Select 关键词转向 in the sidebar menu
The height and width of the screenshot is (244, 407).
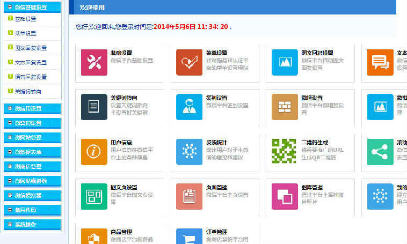click(x=28, y=92)
